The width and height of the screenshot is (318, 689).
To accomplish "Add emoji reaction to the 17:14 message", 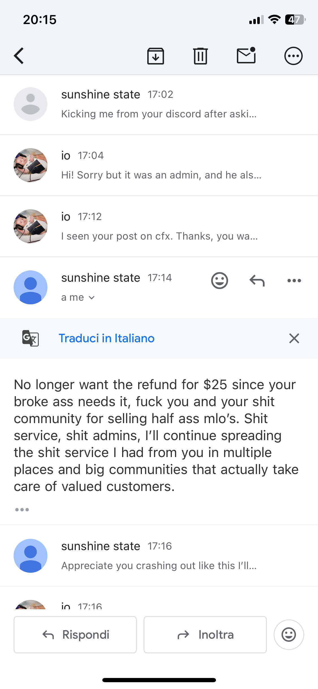I will tap(219, 281).
